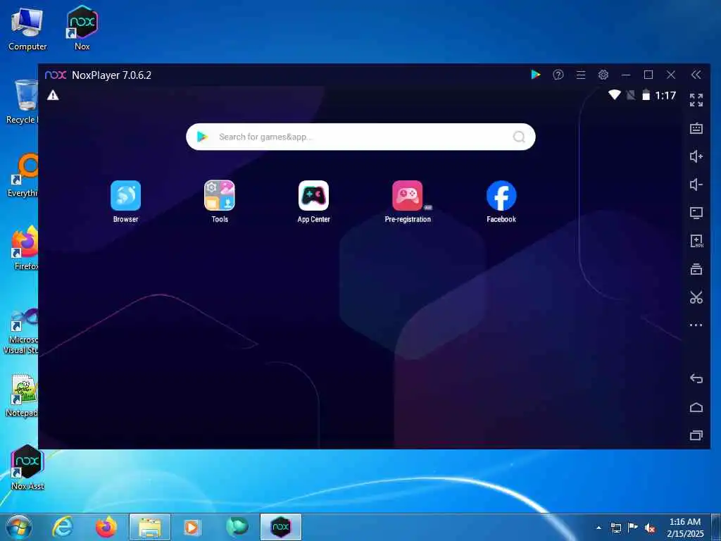
Task: Click the Search for games&app field
Action: pyautogui.click(x=360, y=137)
